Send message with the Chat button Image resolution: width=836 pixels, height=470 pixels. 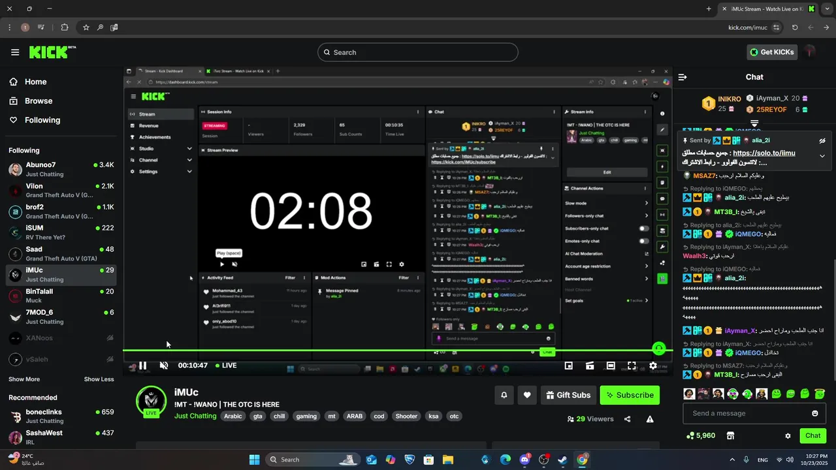pos(813,435)
